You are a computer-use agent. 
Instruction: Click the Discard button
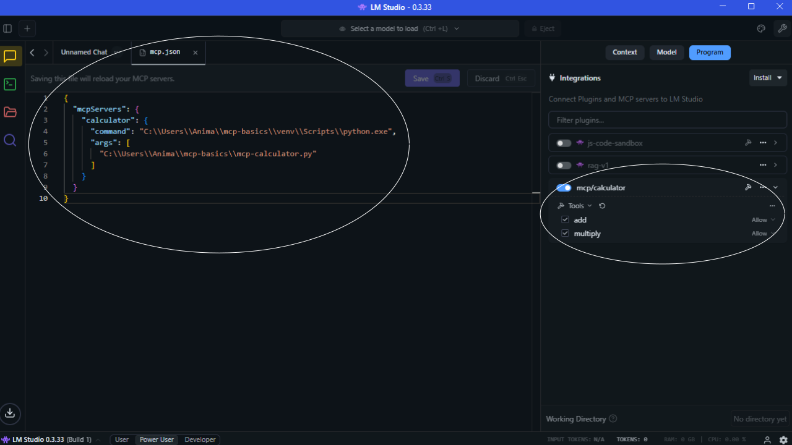click(x=500, y=78)
